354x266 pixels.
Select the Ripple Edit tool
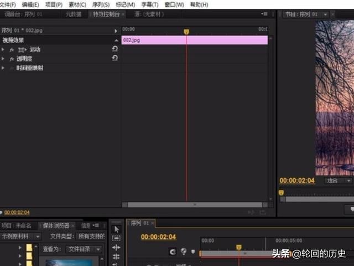click(116, 248)
